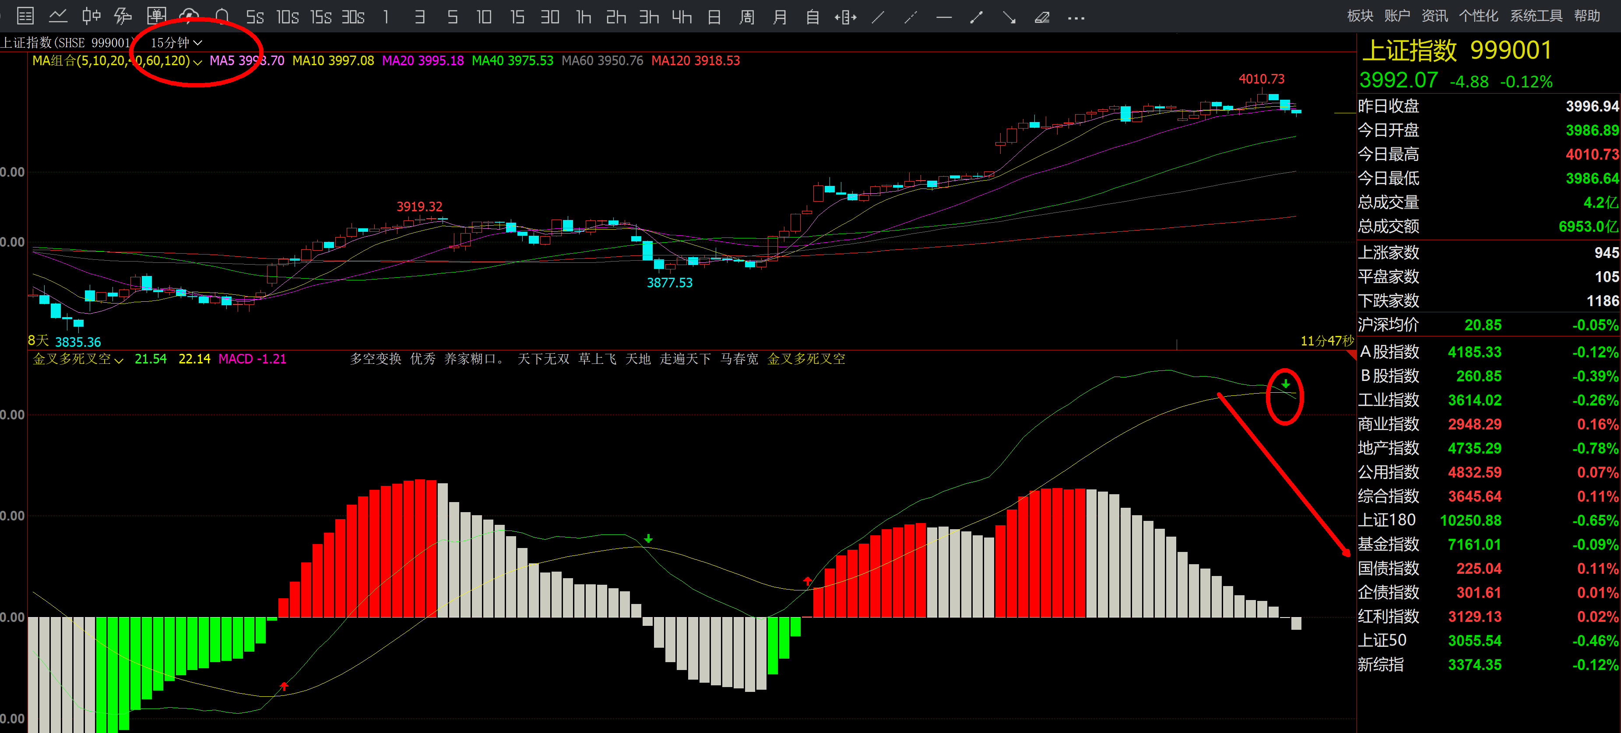Expand the MA组合 indicator dropdown
The height and width of the screenshot is (733, 1621).
coord(197,62)
